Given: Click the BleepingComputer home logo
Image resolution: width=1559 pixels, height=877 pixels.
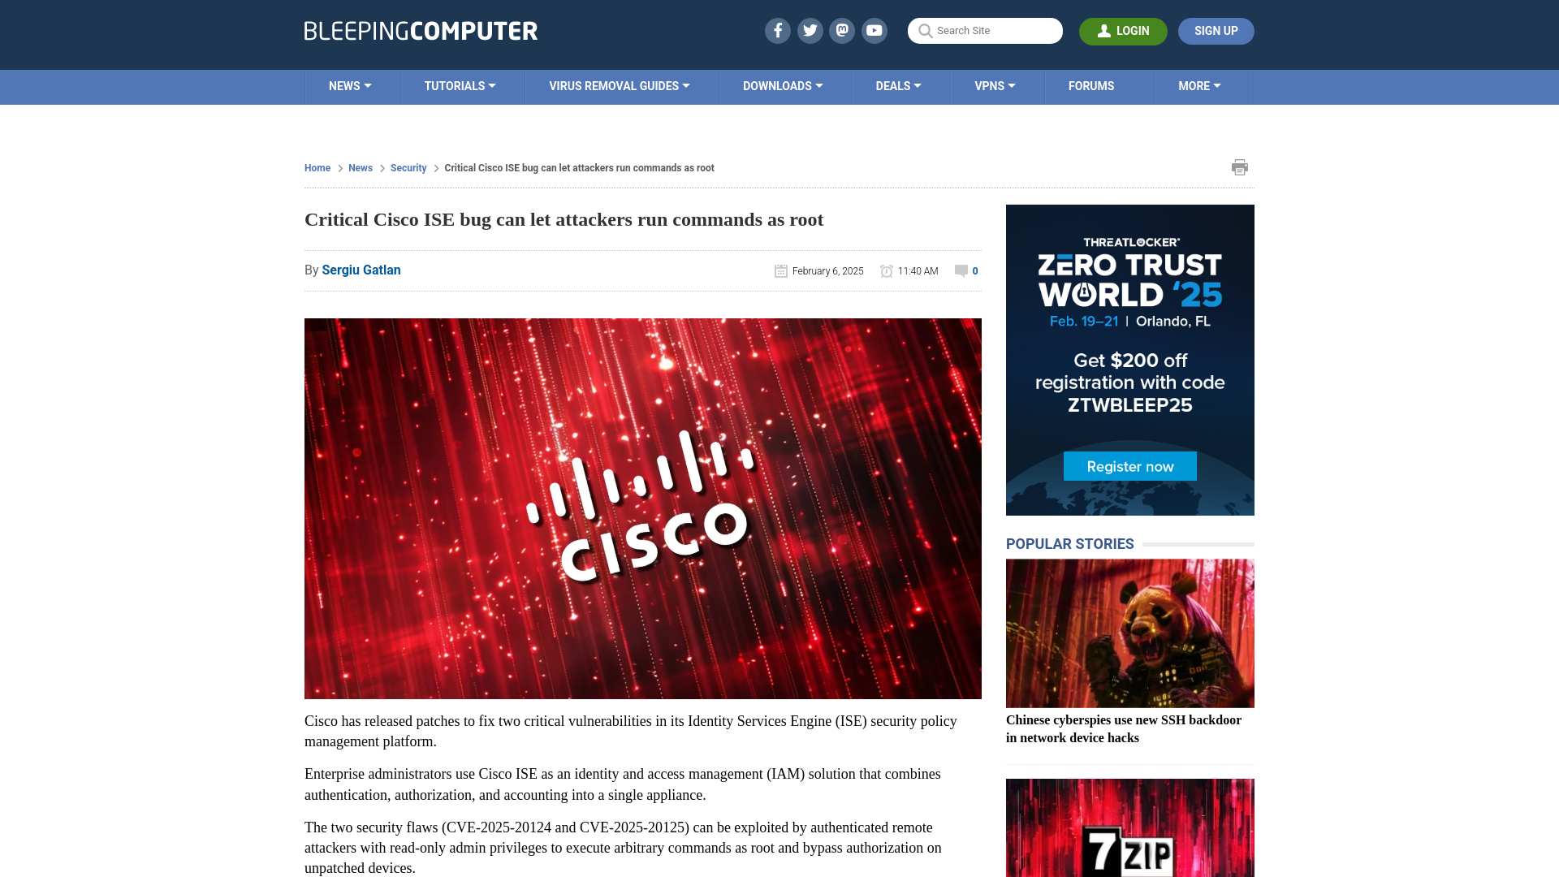Looking at the screenshot, I should [421, 30].
